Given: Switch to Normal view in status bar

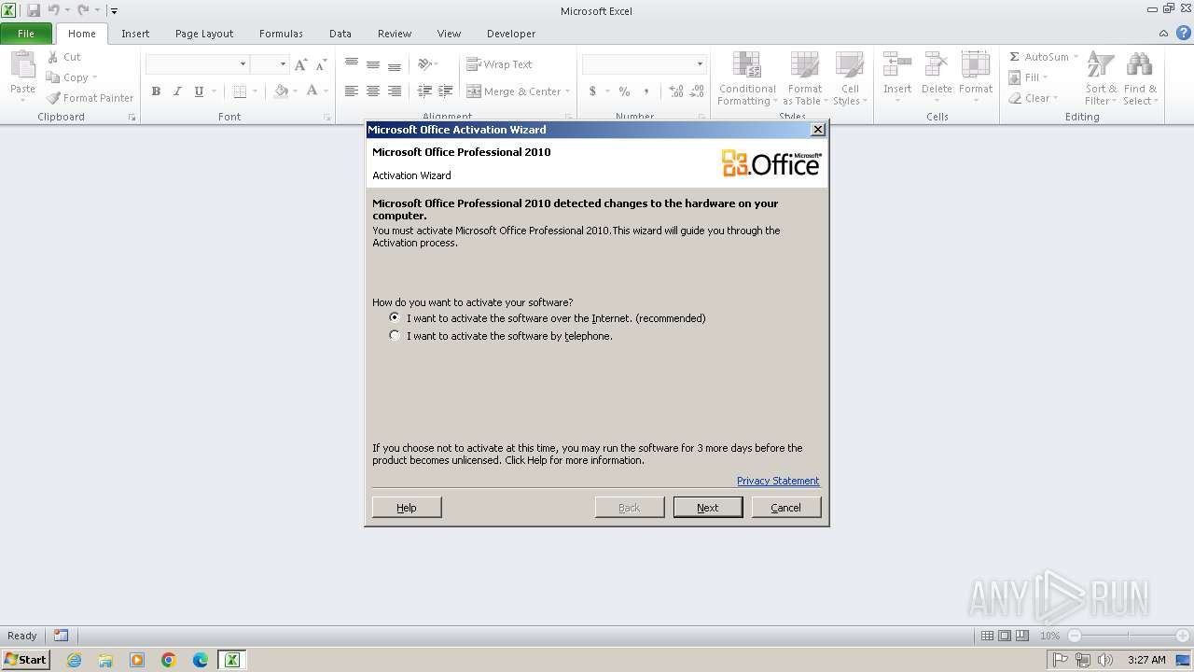Looking at the screenshot, I should 987,636.
